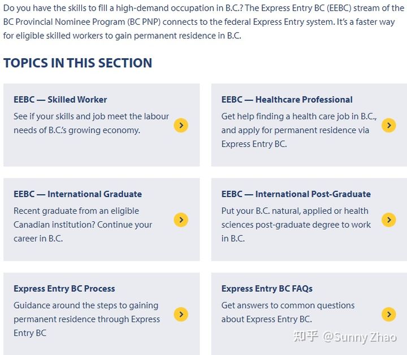Click yellow arrow in International Post-Graduate card
Viewport: 407px width, 355px height.
[388, 220]
